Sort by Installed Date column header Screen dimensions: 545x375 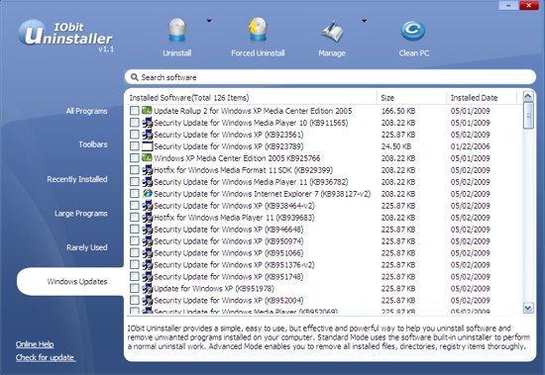pyautogui.click(x=483, y=98)
